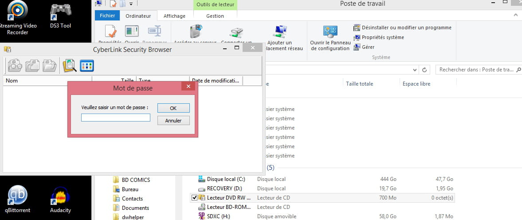This screenshot has width=522, height=220.
Task: Click the RECOVERY (D:) name text
Action: [x=224, y=189]
